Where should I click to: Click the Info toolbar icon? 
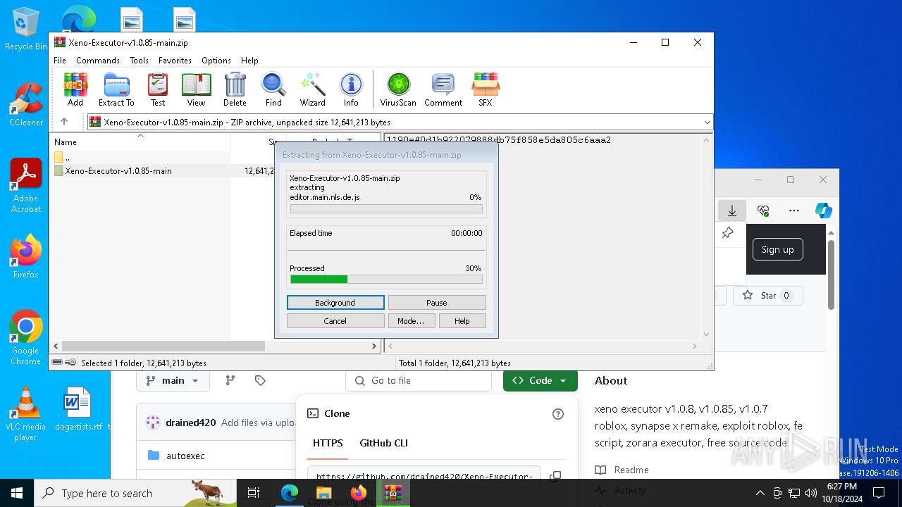(x=351, y=89)
